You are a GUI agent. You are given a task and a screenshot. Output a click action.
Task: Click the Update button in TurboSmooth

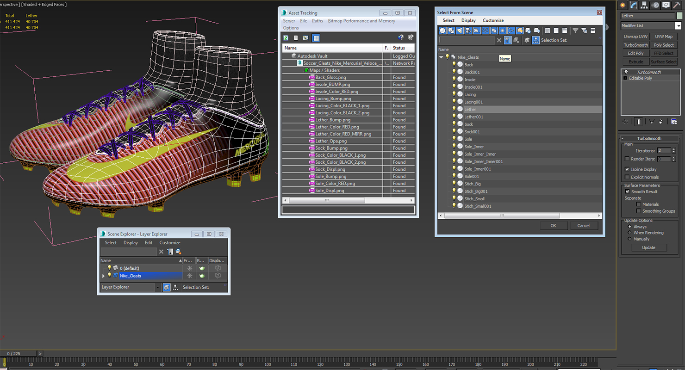pos(648,247)
